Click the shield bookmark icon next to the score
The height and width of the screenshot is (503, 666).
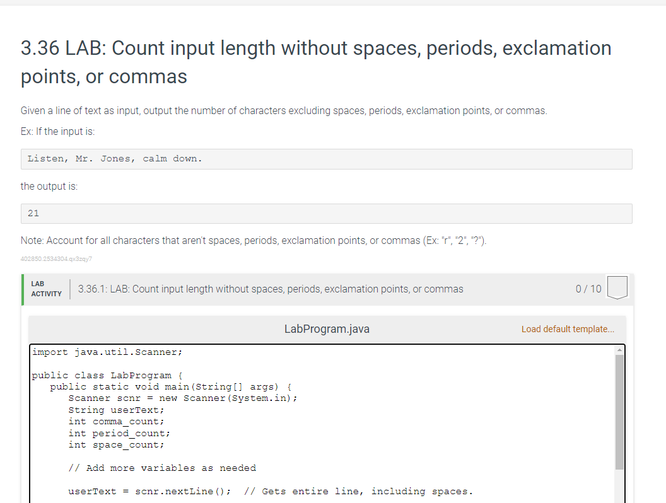pyautogui.click(x=617, y=287)
